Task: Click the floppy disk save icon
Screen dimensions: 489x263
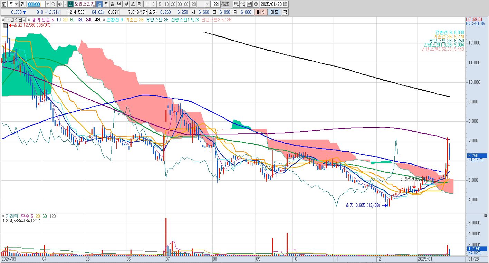Action: point(249,4)
